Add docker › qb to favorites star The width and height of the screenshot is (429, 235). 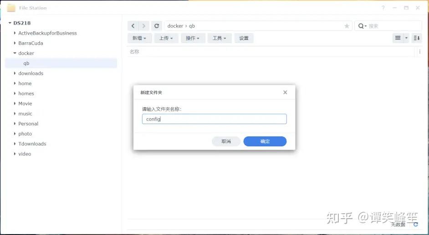tap(347, 26)
